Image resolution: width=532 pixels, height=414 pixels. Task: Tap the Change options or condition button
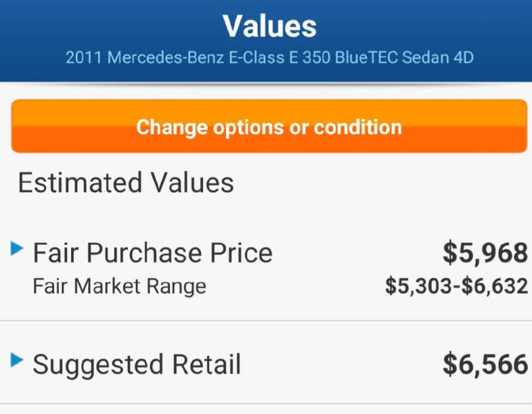point(269,127)
